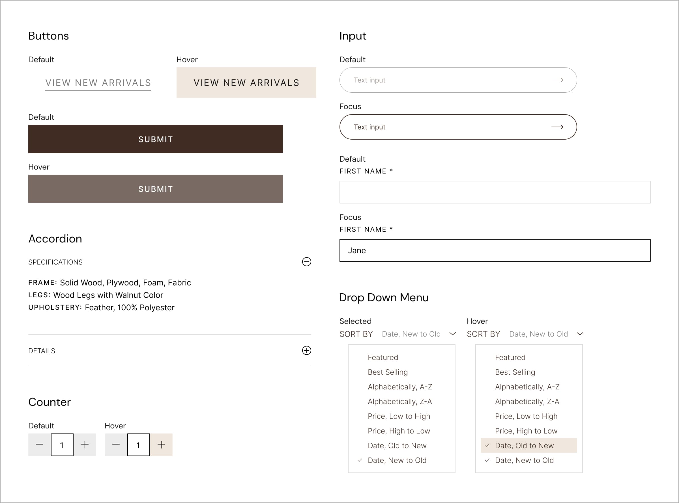Viewport: 679px width, 503px height.
Task: Click the default counter value field
Action: 62,445
